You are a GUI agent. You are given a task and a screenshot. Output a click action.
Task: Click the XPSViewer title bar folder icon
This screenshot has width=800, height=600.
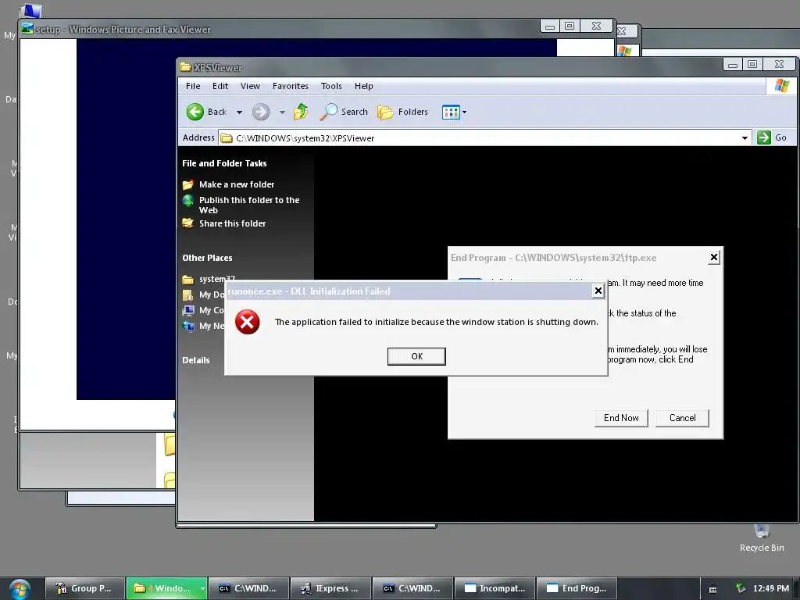point(186,67)
